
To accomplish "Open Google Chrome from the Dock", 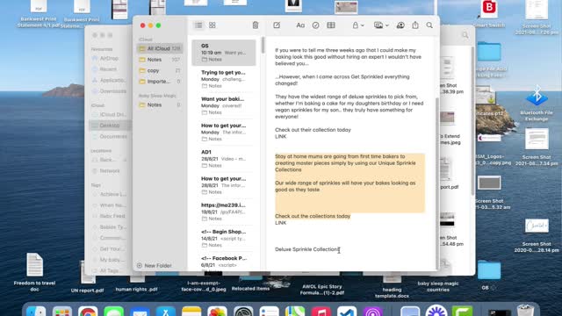I will point(88,312).
